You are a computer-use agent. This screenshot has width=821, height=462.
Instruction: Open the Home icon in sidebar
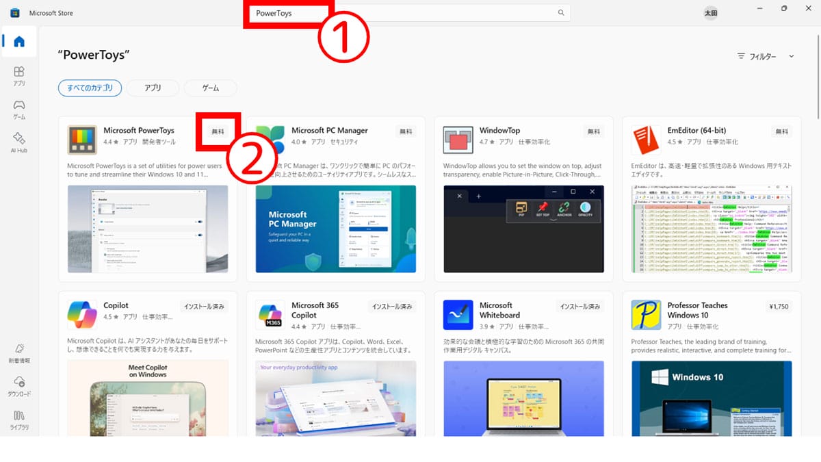click(x=19, y=41)
